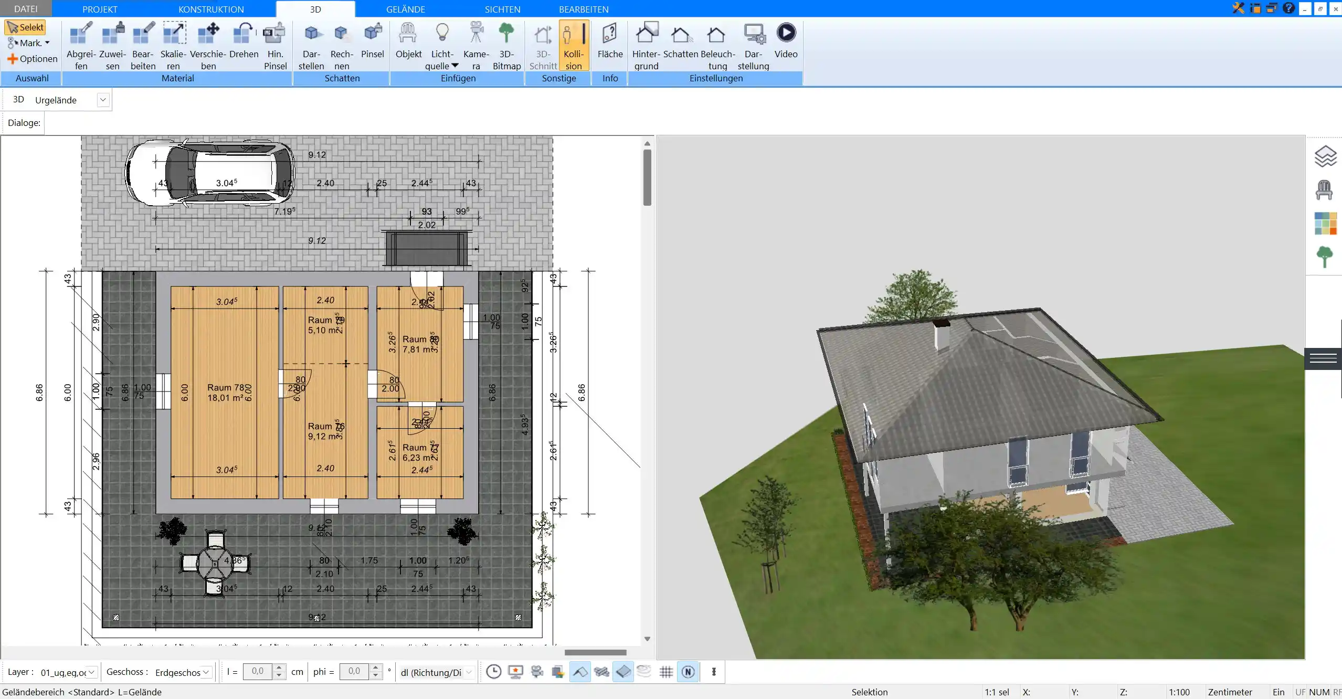Click the window layout icon in title bar
Image resolution: width=1342 pixels, height=699 pixels.
[x=1255, y=8]
